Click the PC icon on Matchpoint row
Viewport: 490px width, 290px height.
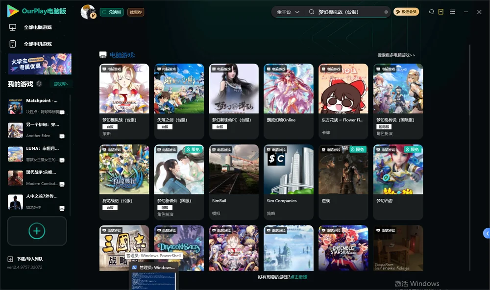click(62, 113)
